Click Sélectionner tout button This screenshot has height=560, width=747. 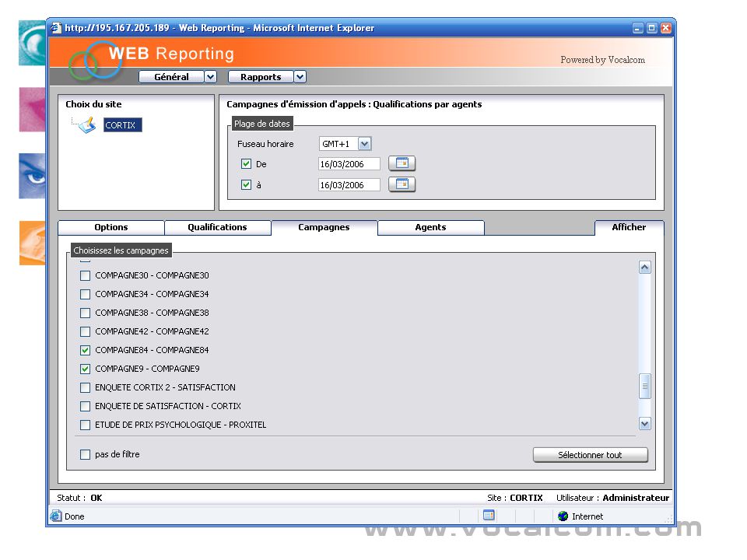click(x=590, y=455)
